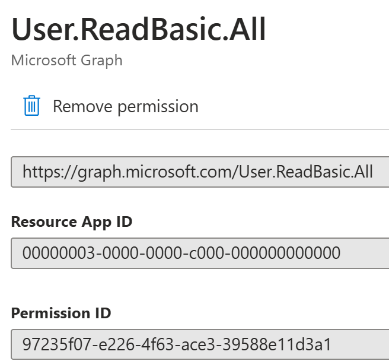This screenshot has height=364, width=389.
Task: Click the Microsoft Graph subtitle
Action: (67, 61)
